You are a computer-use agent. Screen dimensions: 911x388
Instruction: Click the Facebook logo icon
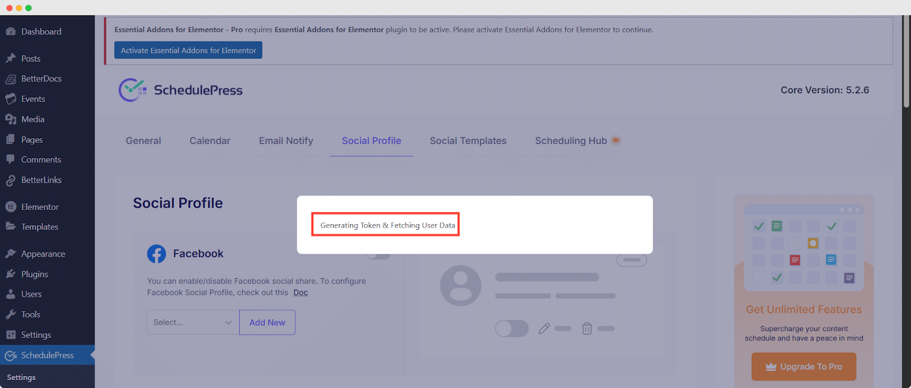(157, 254)
